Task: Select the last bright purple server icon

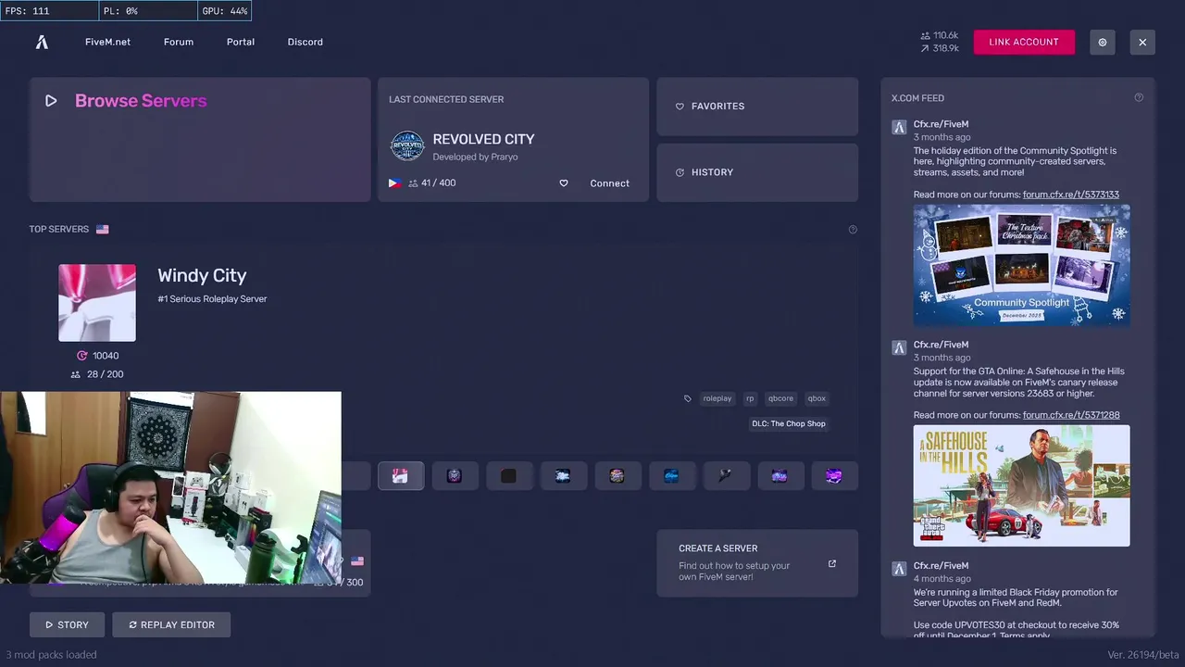Action: (x=834, y=475)
